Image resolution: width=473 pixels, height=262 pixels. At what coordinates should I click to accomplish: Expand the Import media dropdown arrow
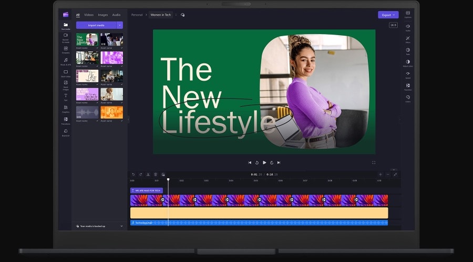tap(120, 25)
